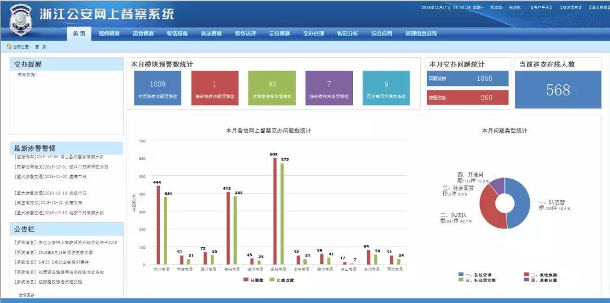Click the purple tile showing 7
Image resolution: width=610 pixels, height=303 pixels.
tap(329, 88)
